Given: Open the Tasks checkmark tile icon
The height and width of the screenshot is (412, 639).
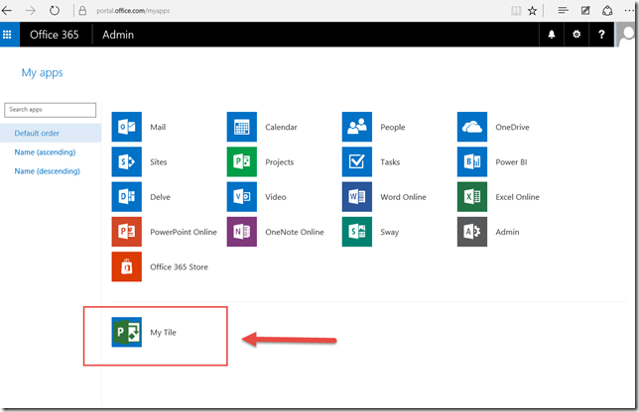Looking at the screenshot, I should coord(357,161).
